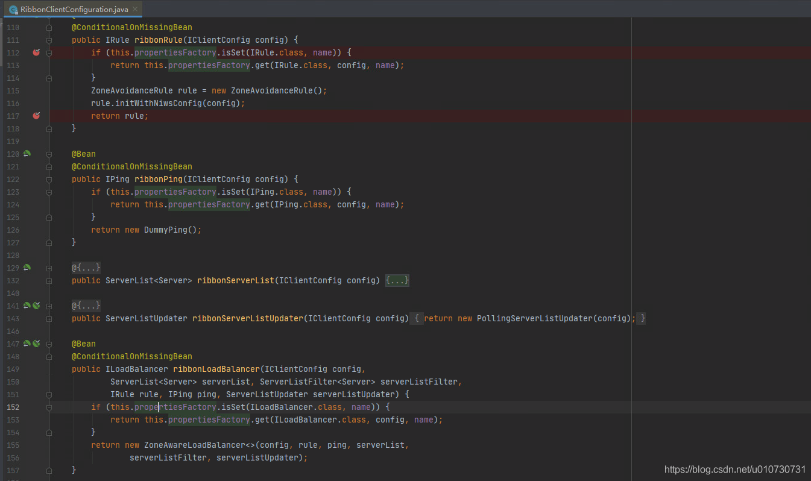811x481 pixels.
Task: Click the @Bean annotation on line 120
Action: (84, 154)
